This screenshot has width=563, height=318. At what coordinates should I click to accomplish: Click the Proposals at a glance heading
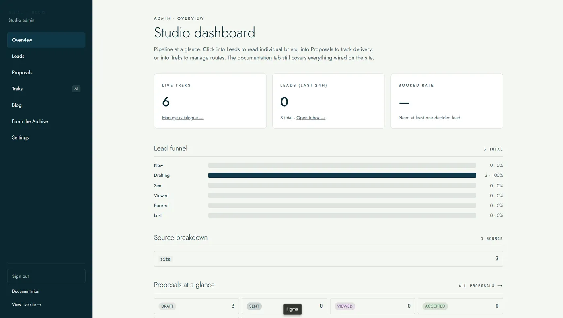(x=184, y=285)
